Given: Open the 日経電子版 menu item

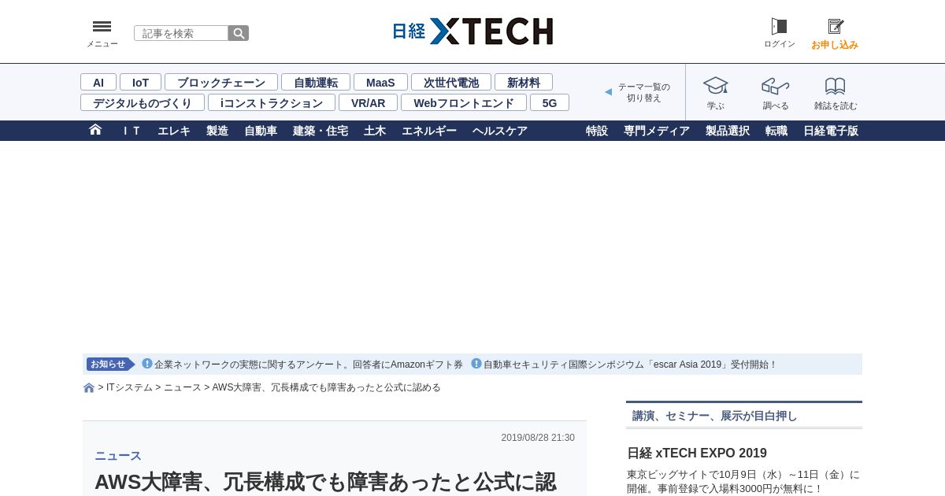Looking at the screenshot, I should (831, 131).
